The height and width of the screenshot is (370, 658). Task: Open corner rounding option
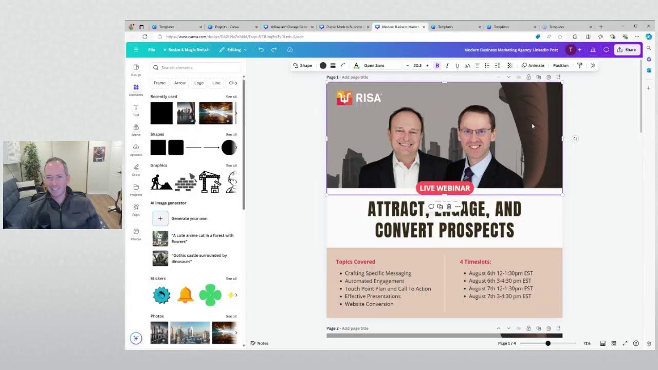[343, 65]
